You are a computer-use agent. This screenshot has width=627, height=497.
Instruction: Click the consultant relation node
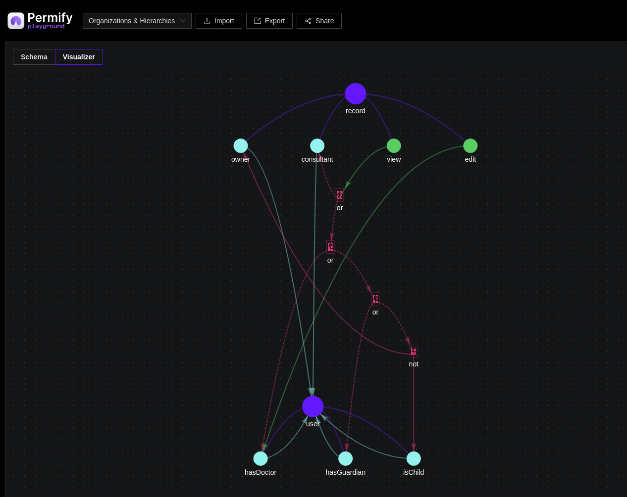pos(317,145)
